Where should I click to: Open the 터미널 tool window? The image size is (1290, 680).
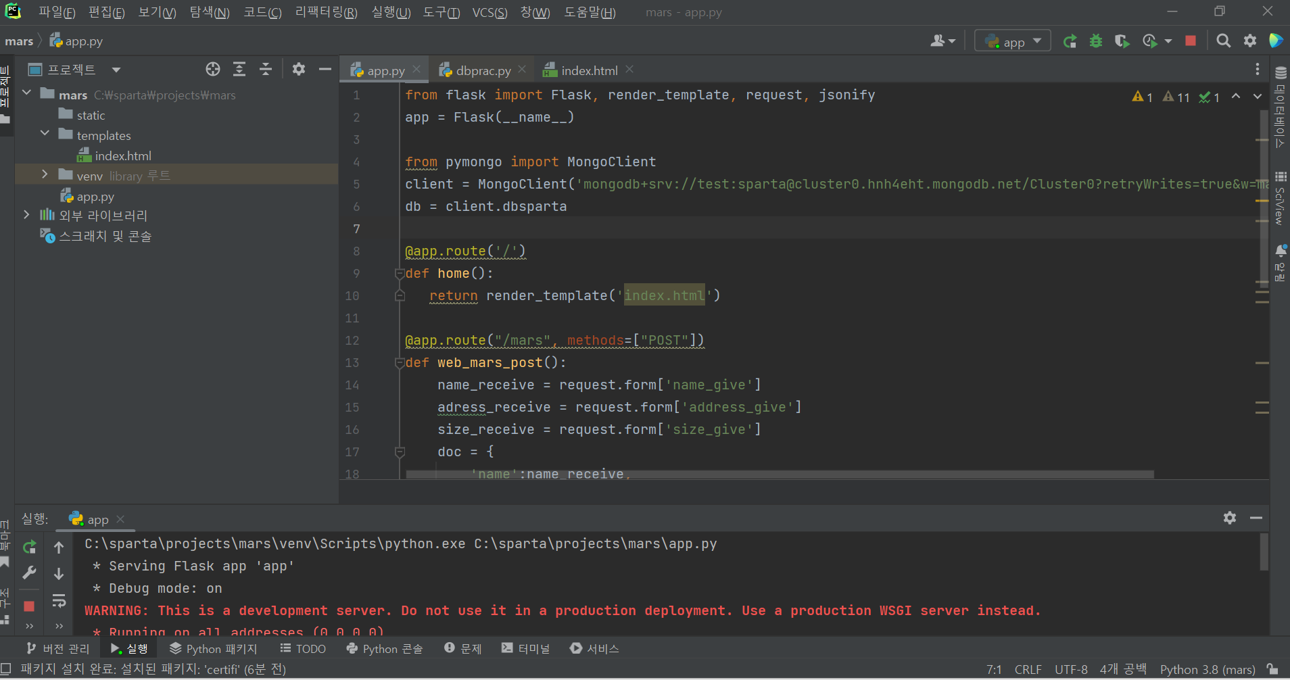(526, 649)
